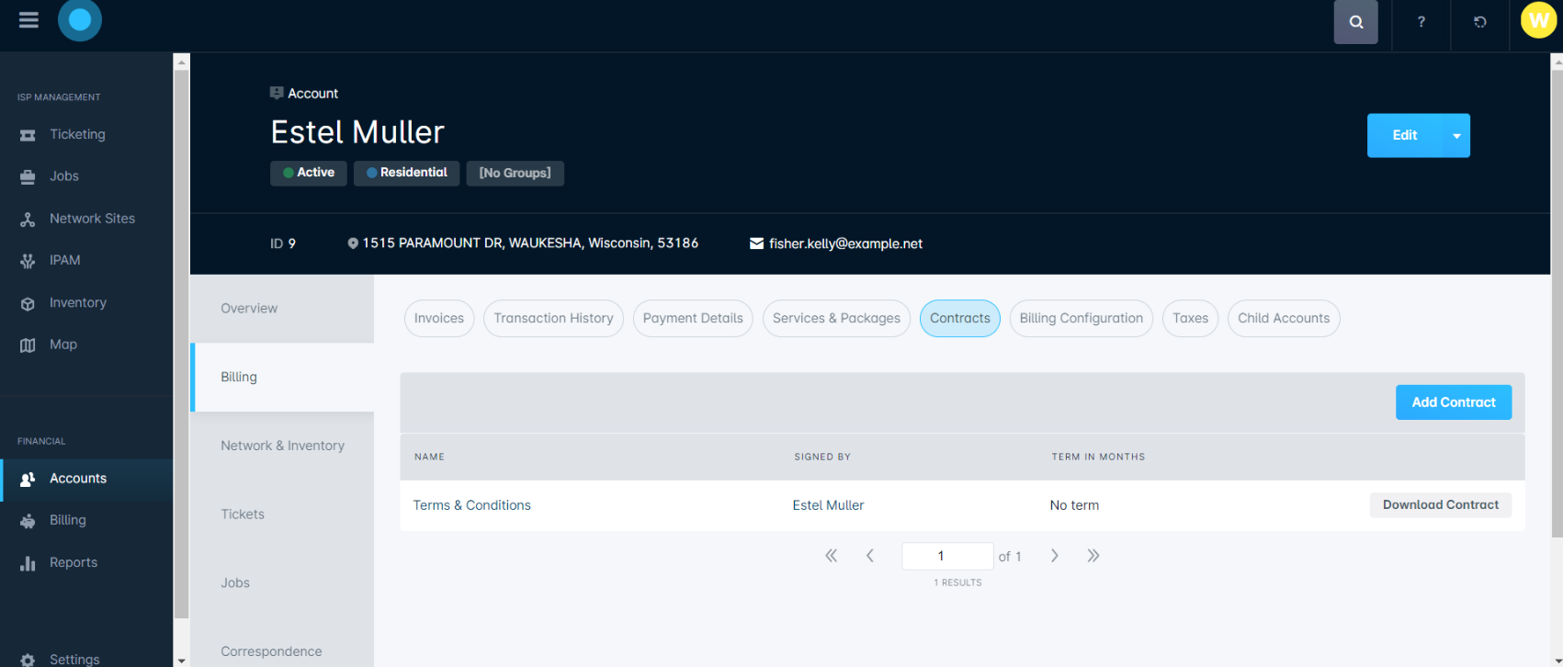Click the blue circular app logo
Viewport: 1563px width, 667px height.
(x=80, y=20)
